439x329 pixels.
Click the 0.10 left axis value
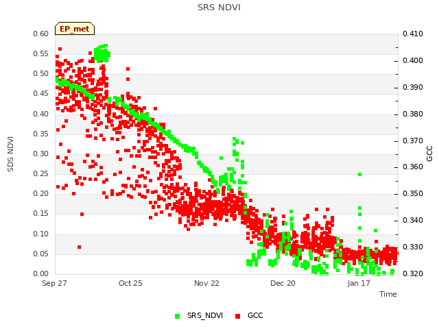41,234
